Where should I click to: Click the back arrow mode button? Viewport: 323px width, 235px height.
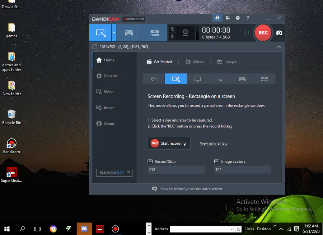pos(154,79)
